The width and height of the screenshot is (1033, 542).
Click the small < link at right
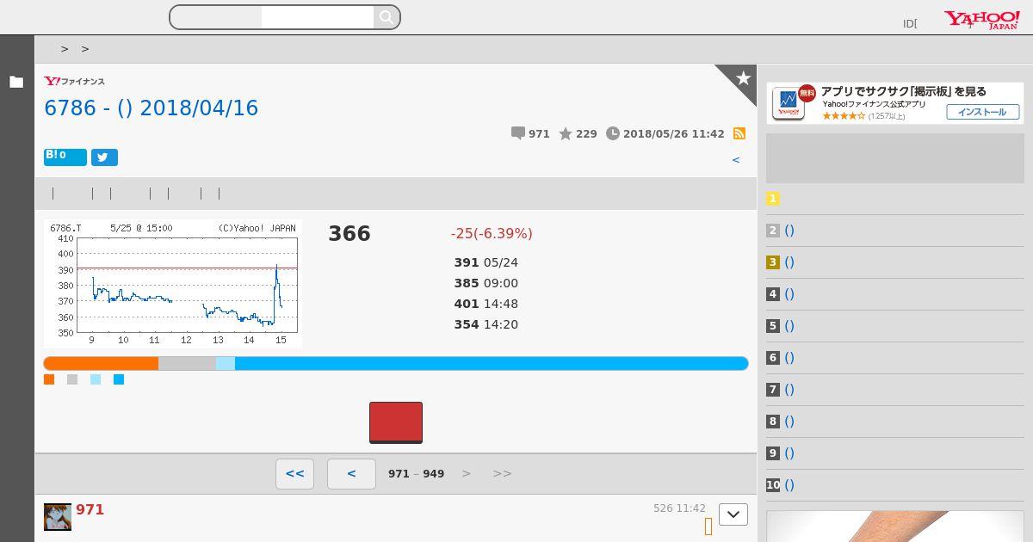(x=736, y=159)
